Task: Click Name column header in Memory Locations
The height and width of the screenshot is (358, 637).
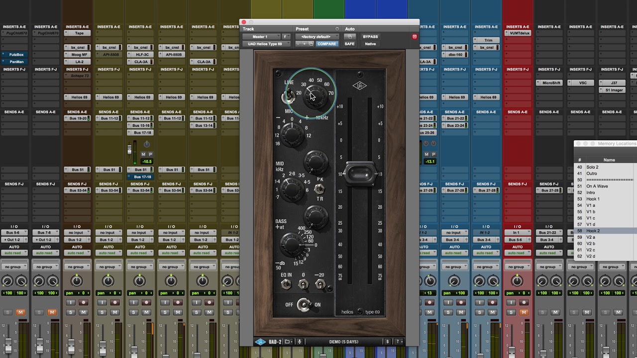Action: pyautogui.click(x=609, y=160)
